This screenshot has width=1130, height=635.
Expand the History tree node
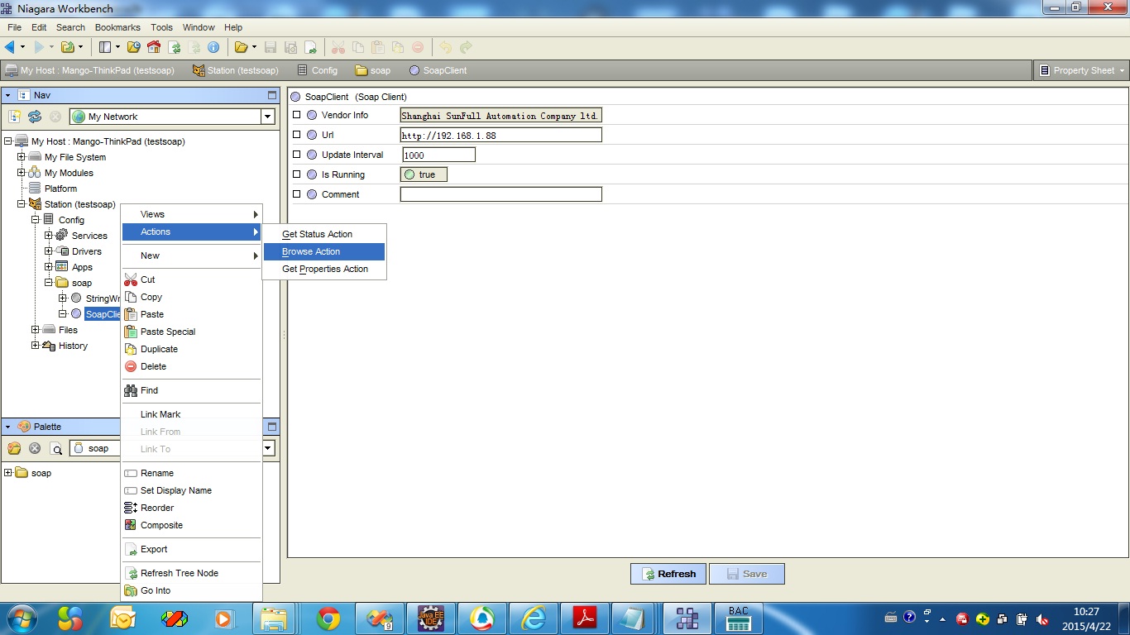[x=35, y=346]
